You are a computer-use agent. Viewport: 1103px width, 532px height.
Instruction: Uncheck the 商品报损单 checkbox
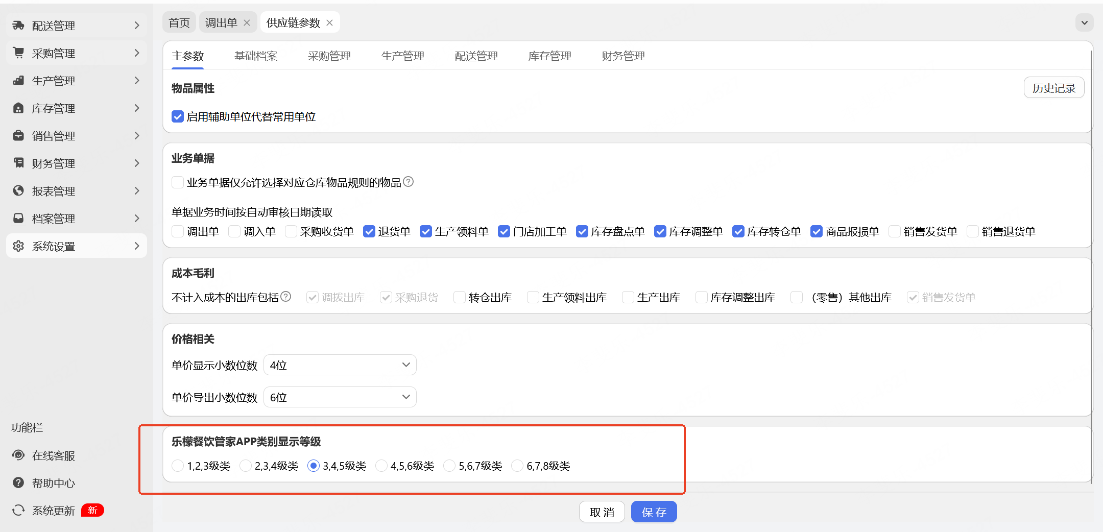click(817, 231)
